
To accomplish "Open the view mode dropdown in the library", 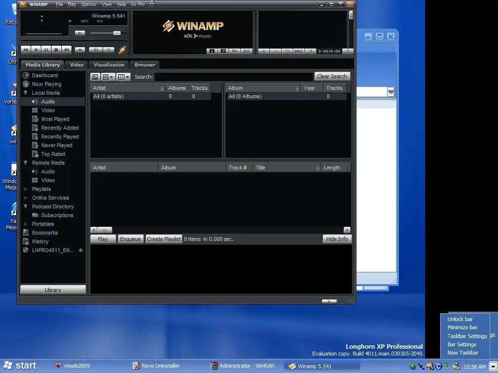I will [108, 77].
